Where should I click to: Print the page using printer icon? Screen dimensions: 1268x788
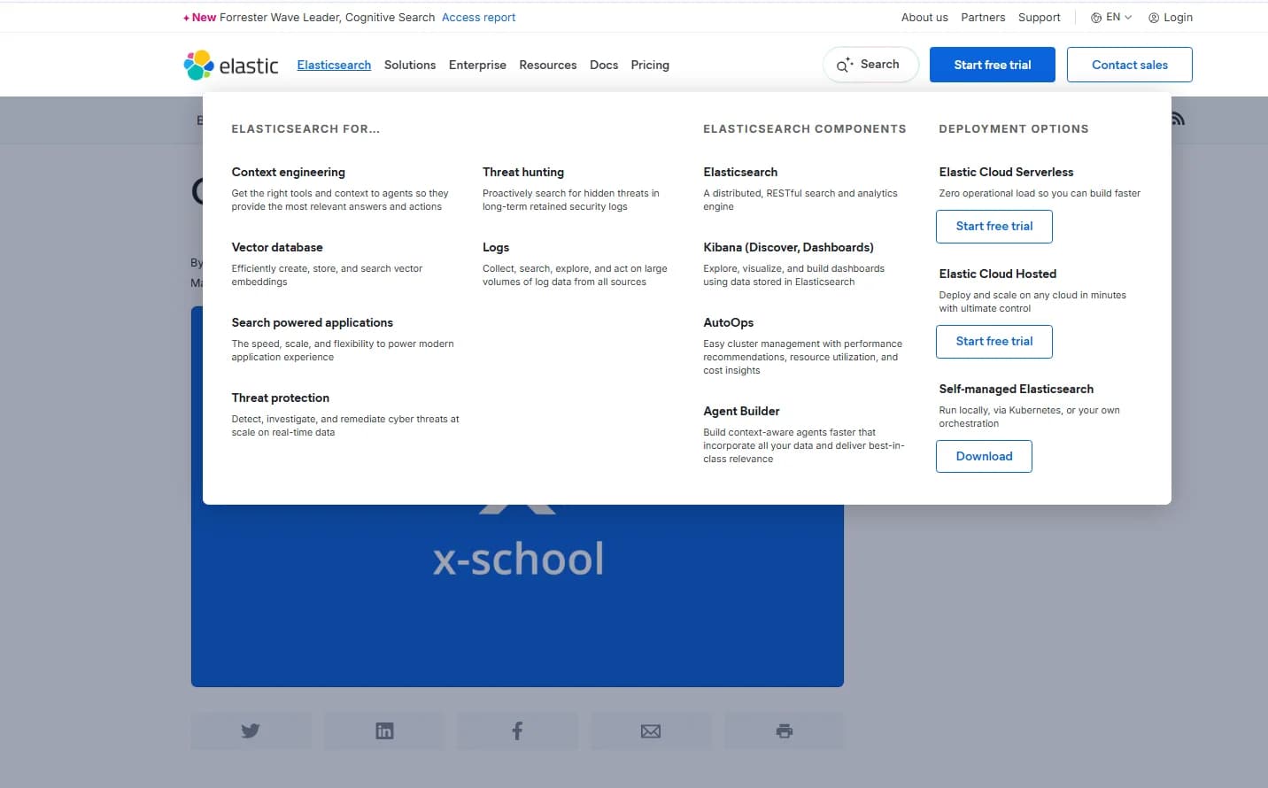coord(785,731)
